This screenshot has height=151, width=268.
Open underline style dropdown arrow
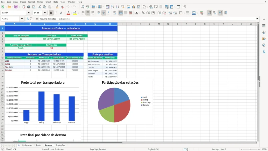[64, 13]
